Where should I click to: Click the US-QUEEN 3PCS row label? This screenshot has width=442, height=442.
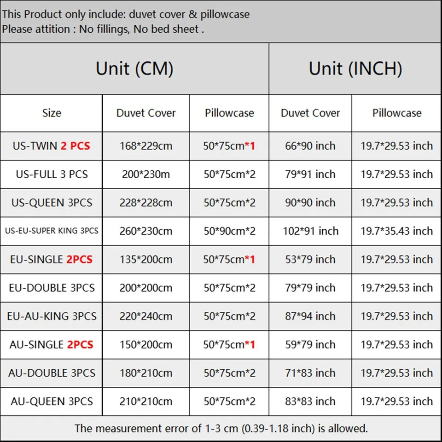pos(51,203)
